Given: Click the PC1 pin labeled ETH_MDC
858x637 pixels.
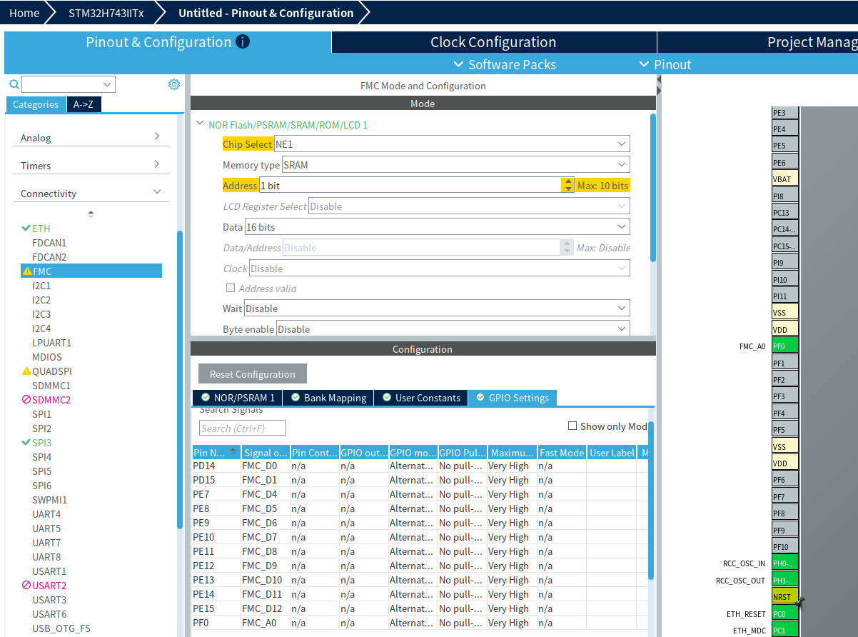Looking at the screenshot, I should click(x=784, y=630).
